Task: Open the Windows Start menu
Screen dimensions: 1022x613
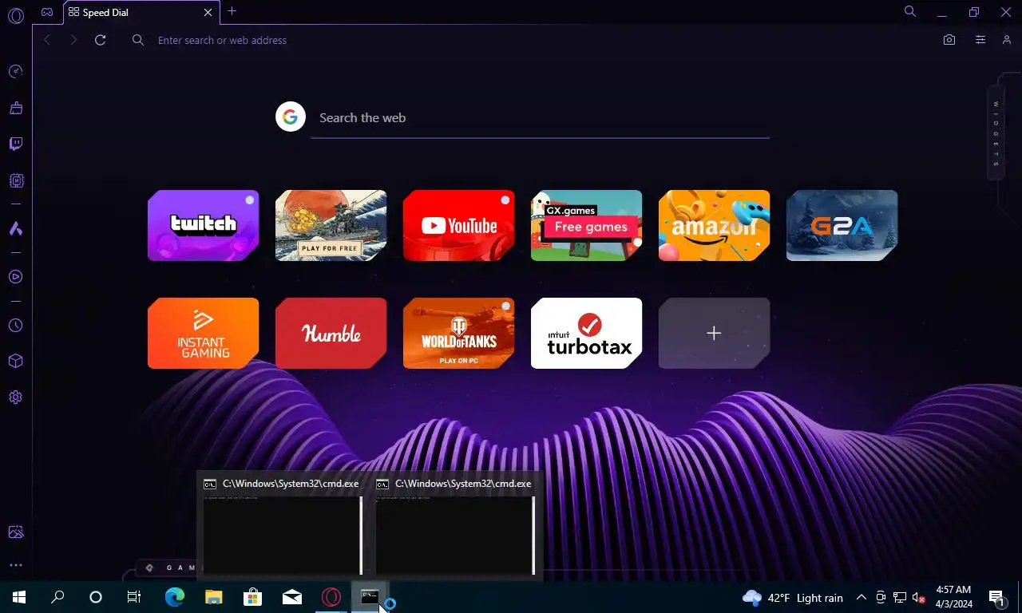Action: coord(19,597)
